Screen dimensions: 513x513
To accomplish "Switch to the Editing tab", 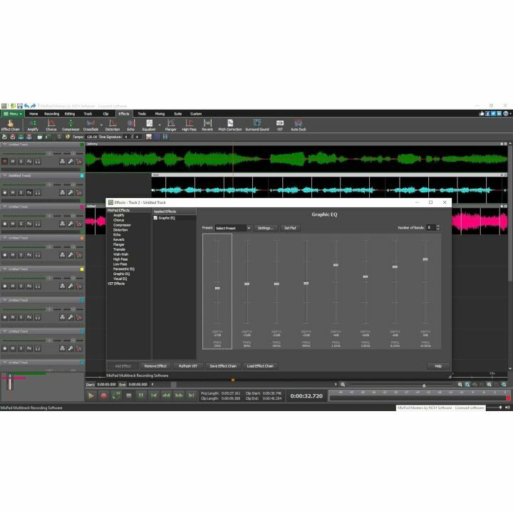I will click(70, 114).
